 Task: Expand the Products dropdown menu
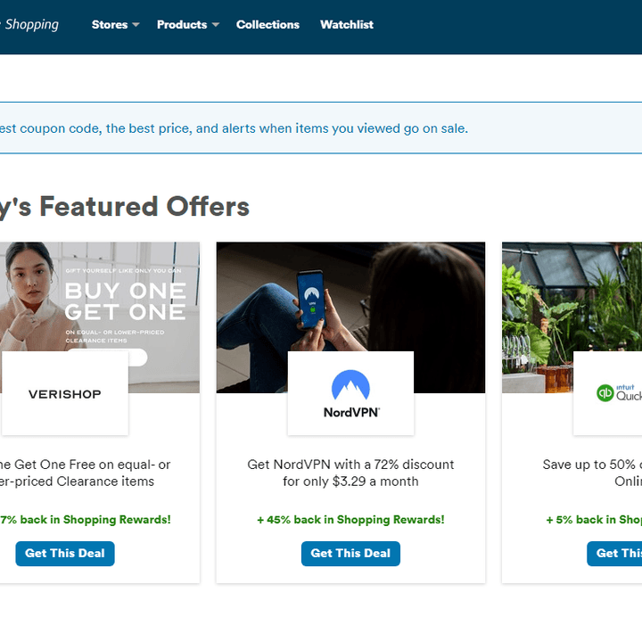(x=188, y=25)
